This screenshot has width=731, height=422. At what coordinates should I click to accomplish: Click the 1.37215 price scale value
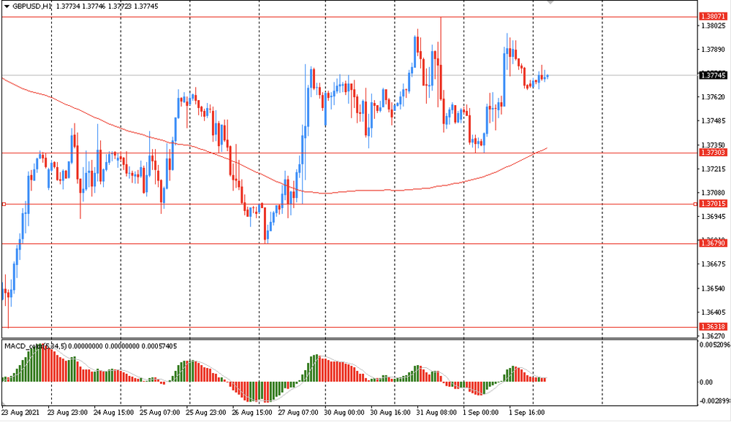(713, 169)
